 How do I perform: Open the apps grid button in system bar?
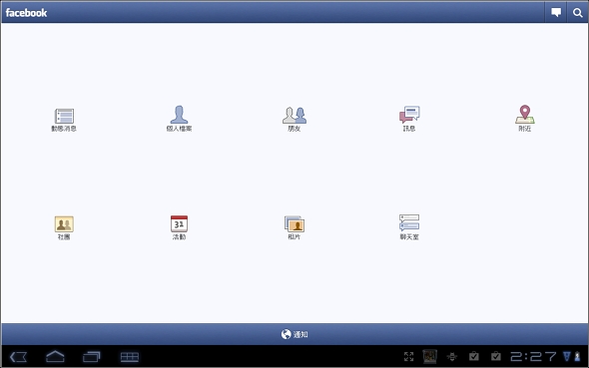[130, 357]
